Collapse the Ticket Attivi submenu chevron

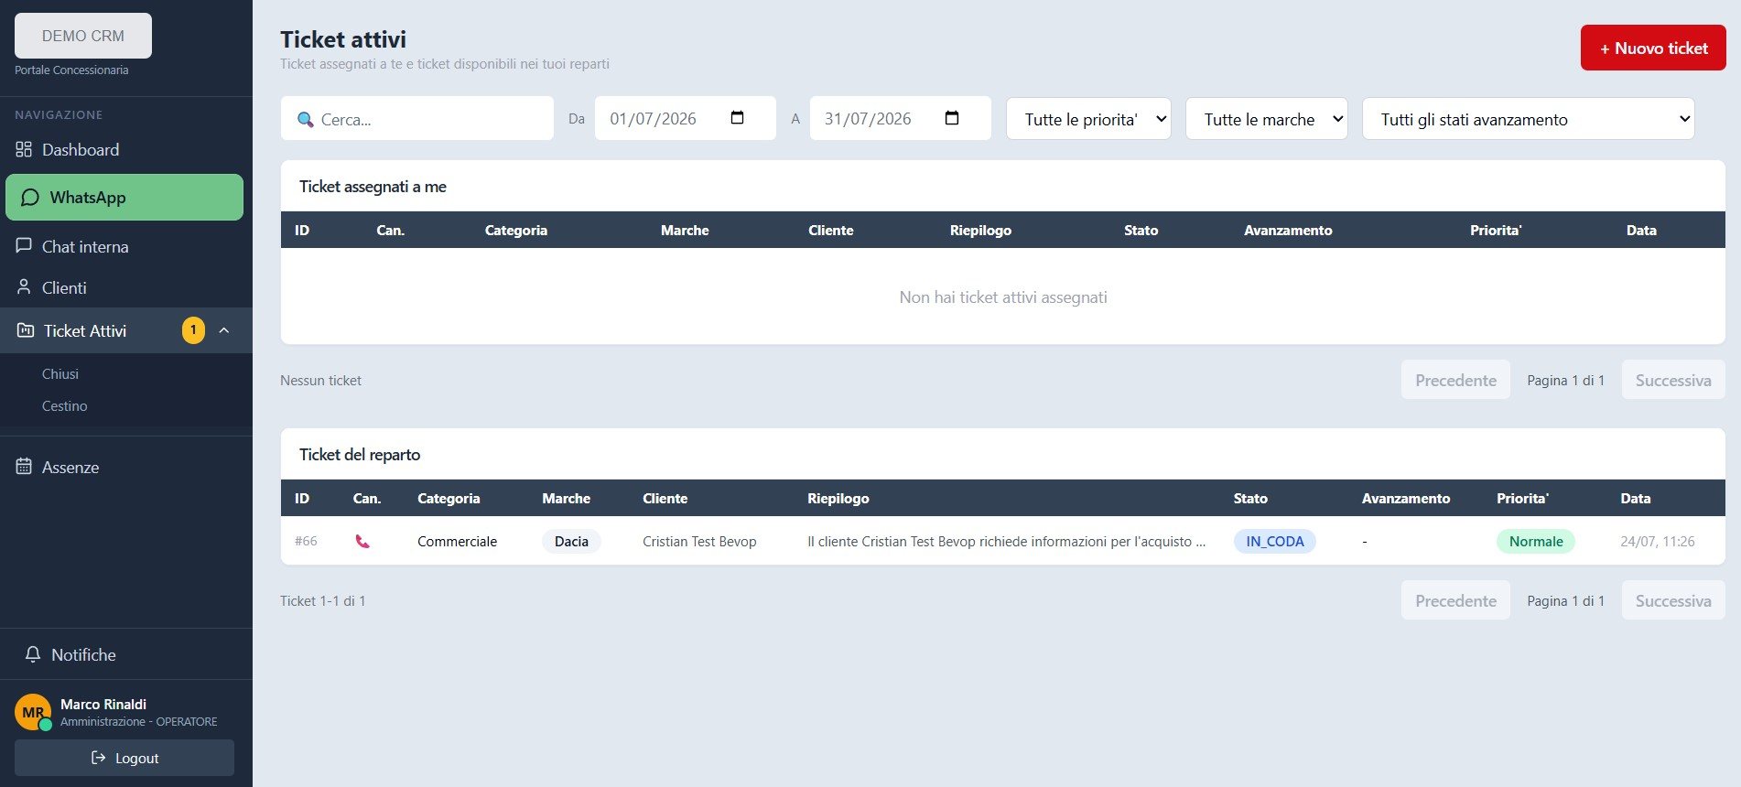click(x=224, y=330)
